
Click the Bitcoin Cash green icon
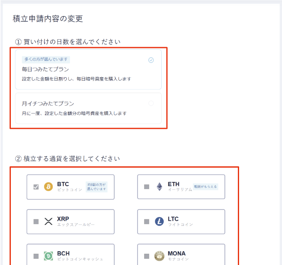(x=48, y=256)
